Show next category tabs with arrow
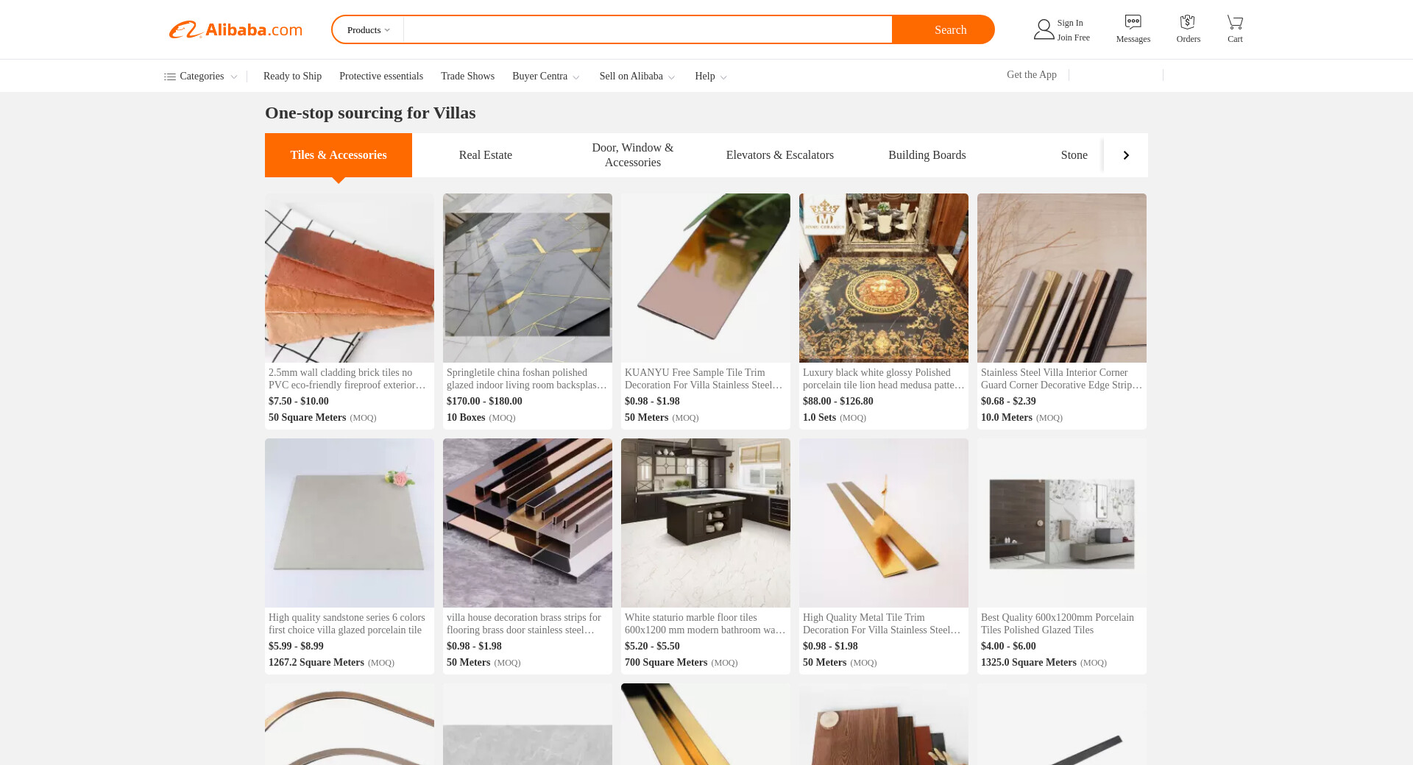 point(1126,155)
